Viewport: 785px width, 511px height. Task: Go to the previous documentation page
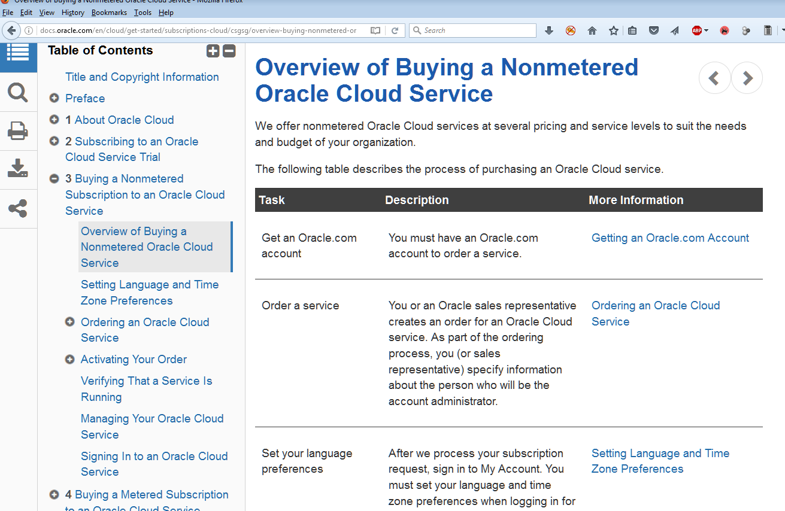714,78
